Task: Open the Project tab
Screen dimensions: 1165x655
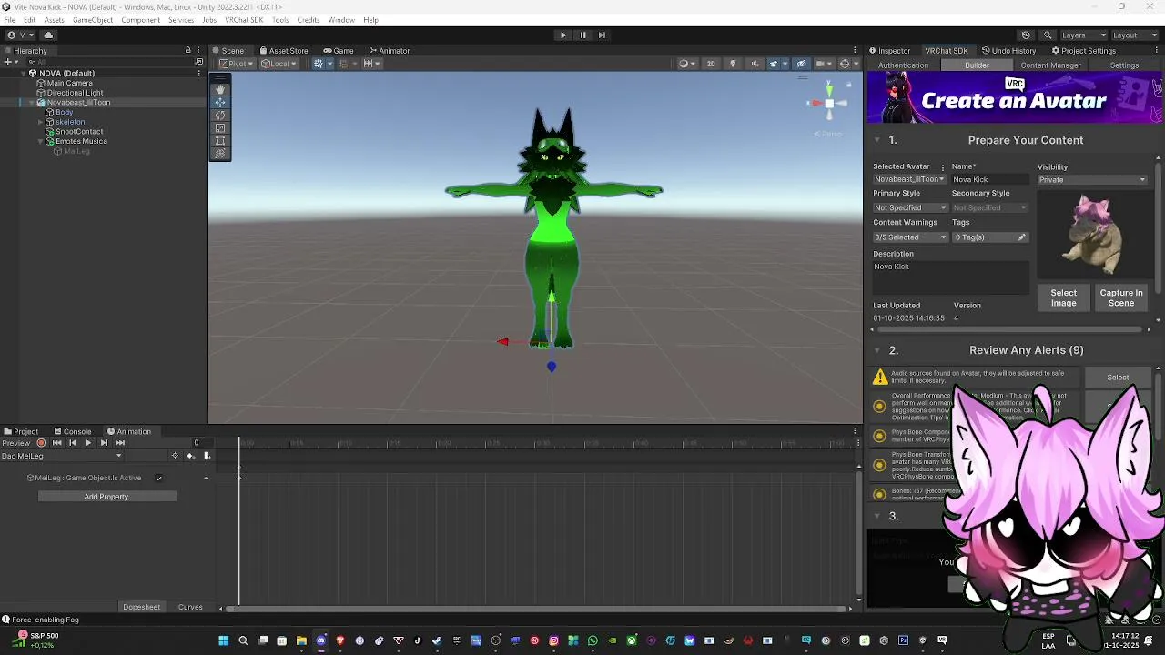Action: coord(21,431)
